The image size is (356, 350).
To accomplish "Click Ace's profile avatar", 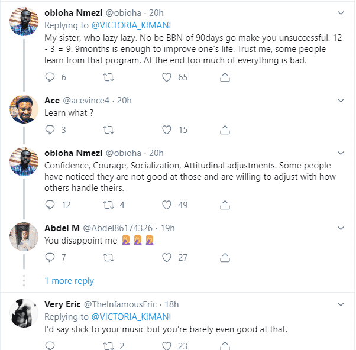I will click(x=24, y=109).
